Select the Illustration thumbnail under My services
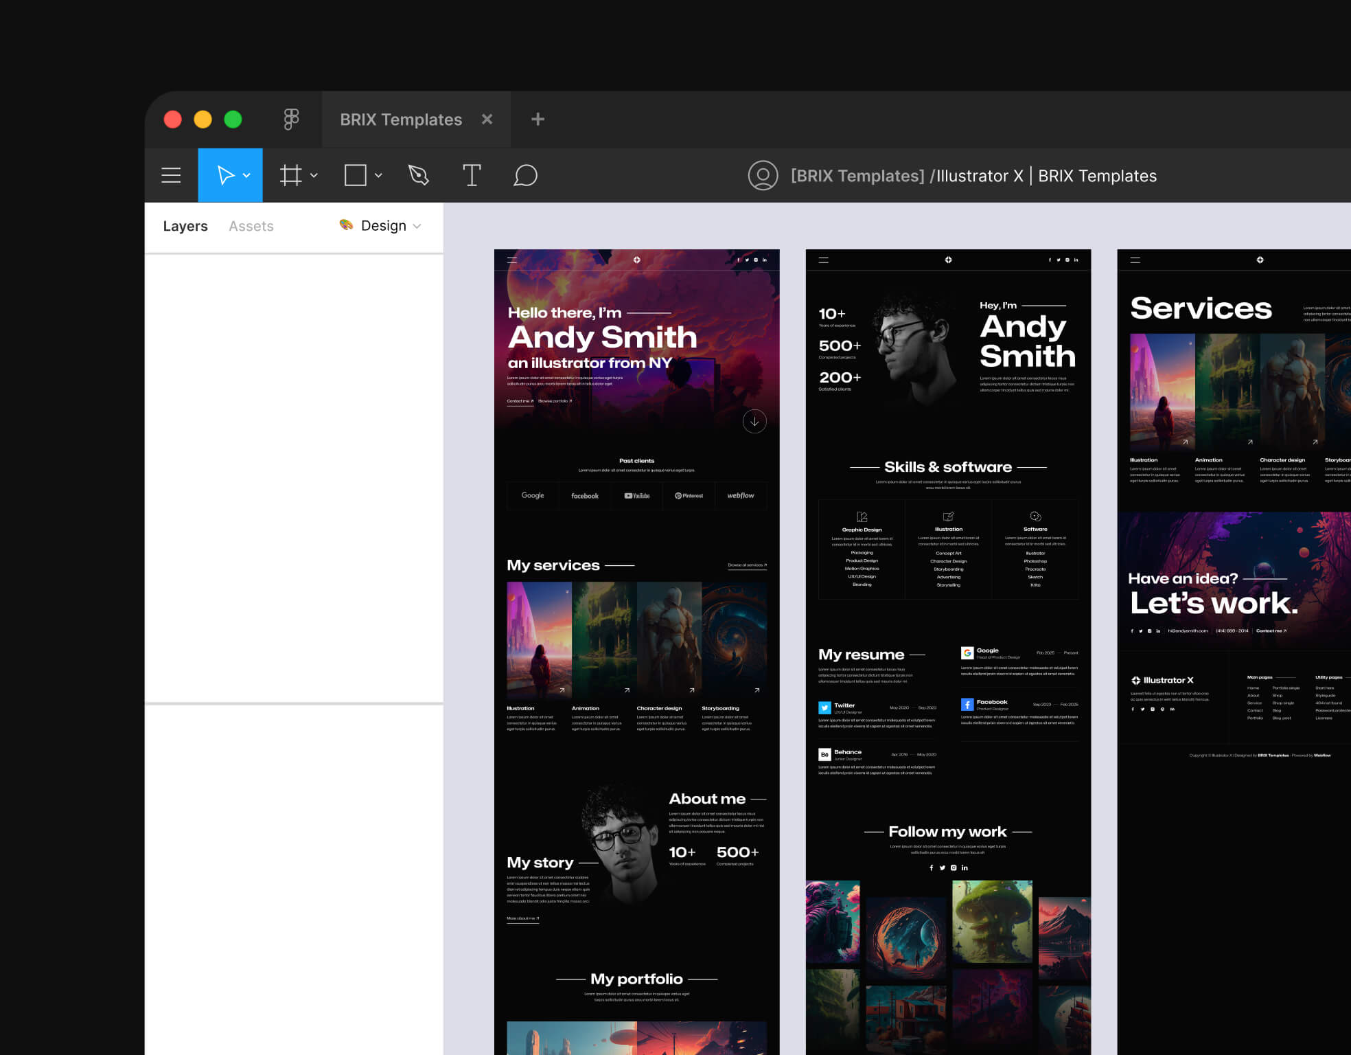Viewport: 1351px width, 1055px height. (539, 639)
